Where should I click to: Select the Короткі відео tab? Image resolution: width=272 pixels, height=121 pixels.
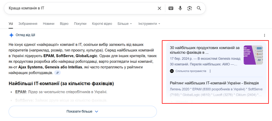tap(102, 24)
